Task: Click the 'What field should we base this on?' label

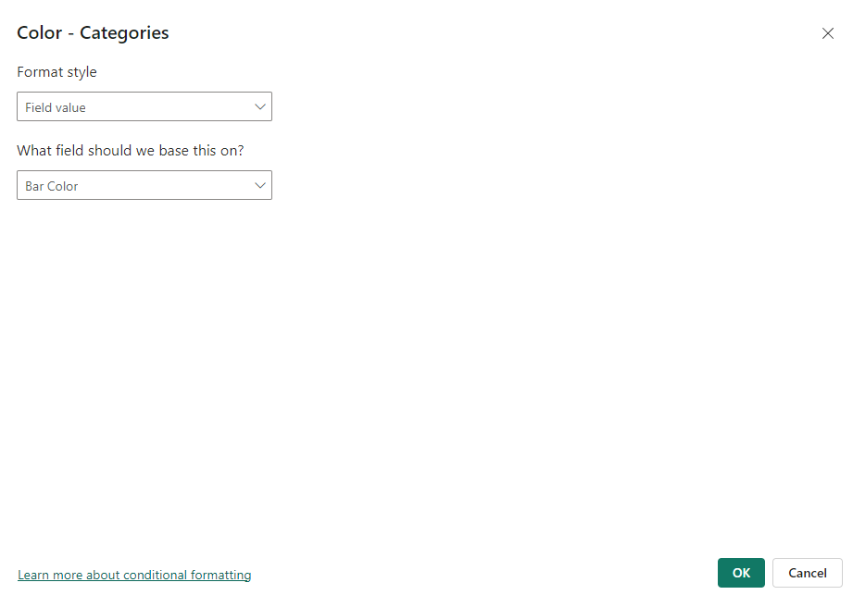Action: point(131,151)
